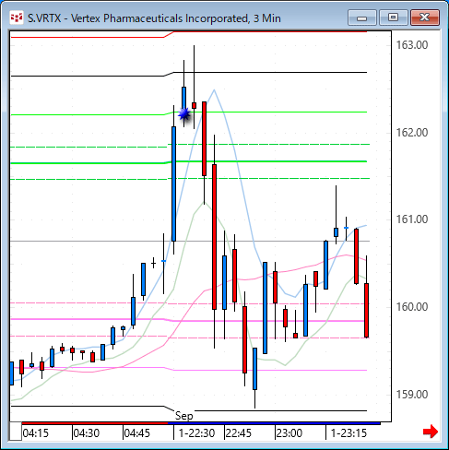Close the S.VRTX chart window

425,18
